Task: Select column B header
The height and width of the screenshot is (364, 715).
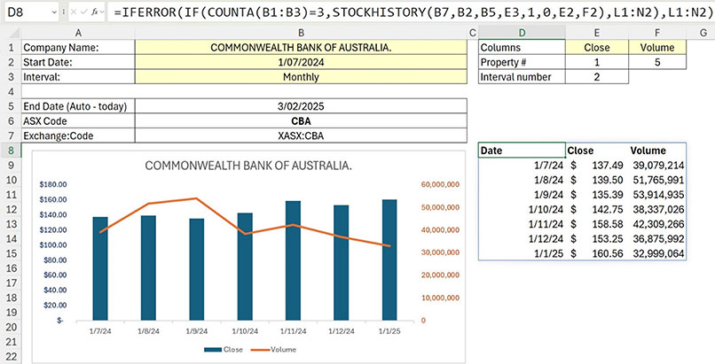Action: 301,32
